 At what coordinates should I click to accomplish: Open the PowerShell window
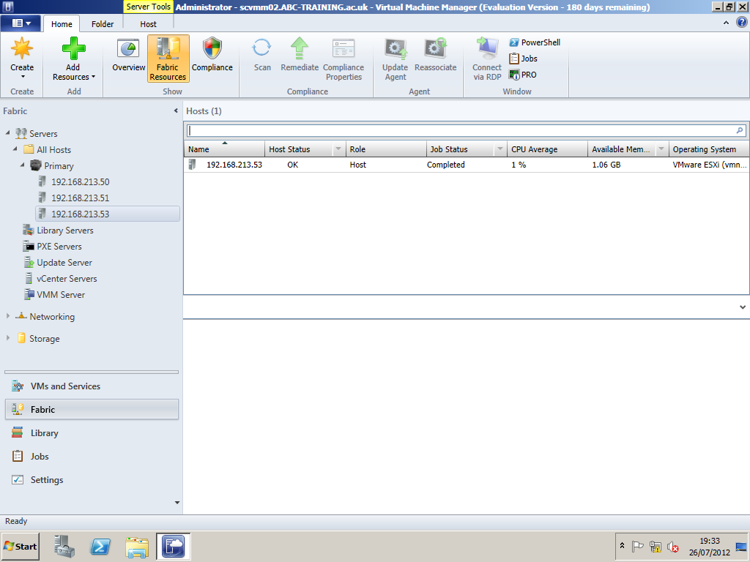click(534, 42)
